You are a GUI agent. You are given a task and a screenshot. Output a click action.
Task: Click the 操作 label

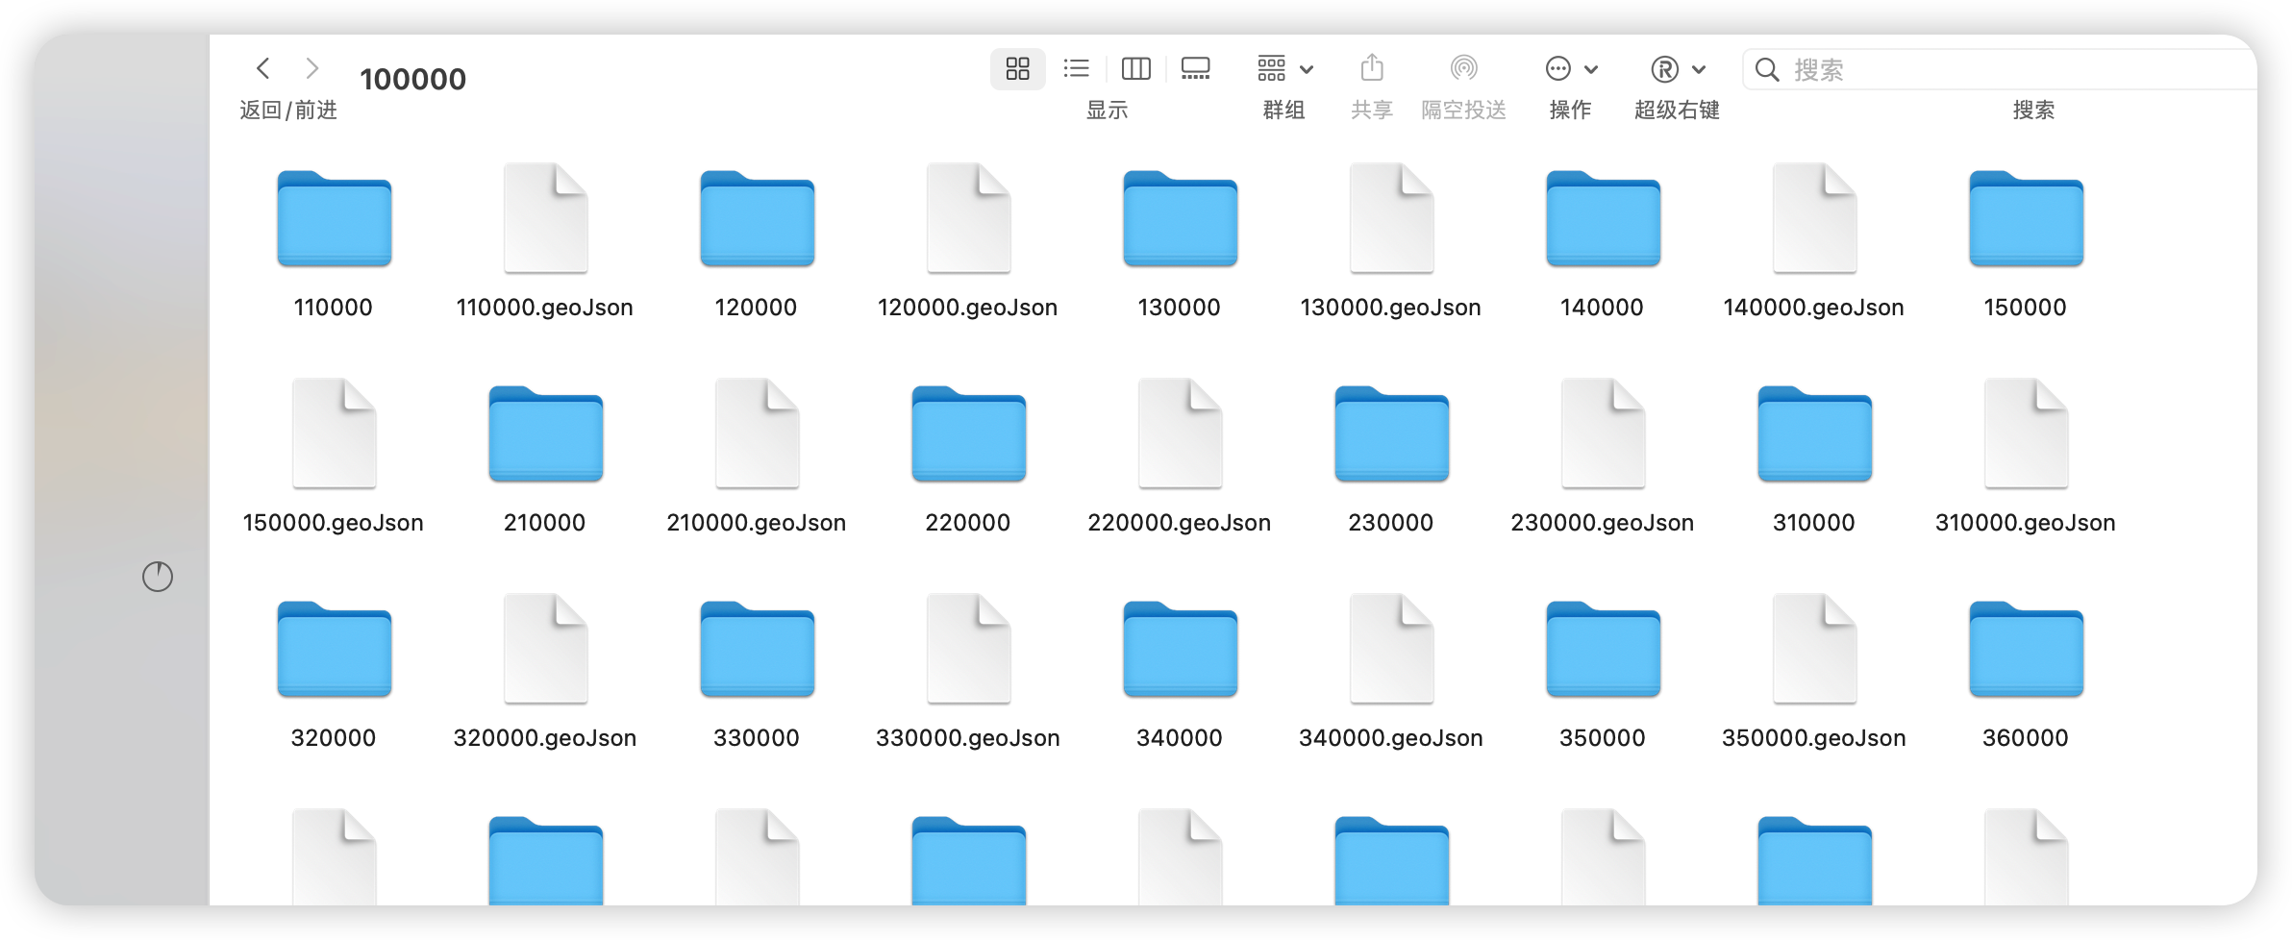(1570, 110)
